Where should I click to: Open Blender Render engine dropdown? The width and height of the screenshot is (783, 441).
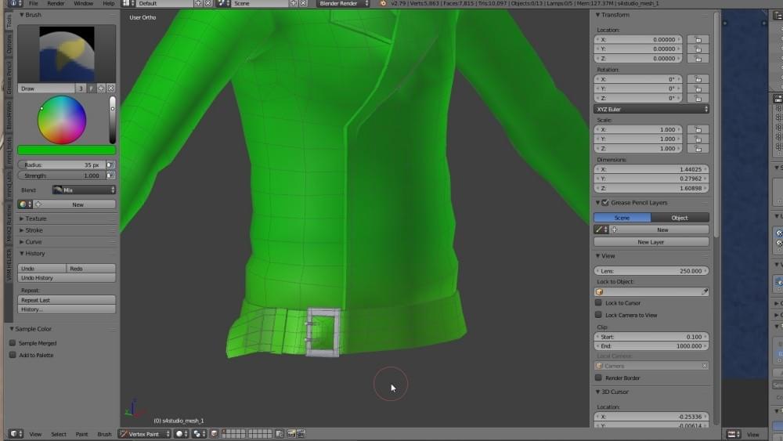pos(343,3)
